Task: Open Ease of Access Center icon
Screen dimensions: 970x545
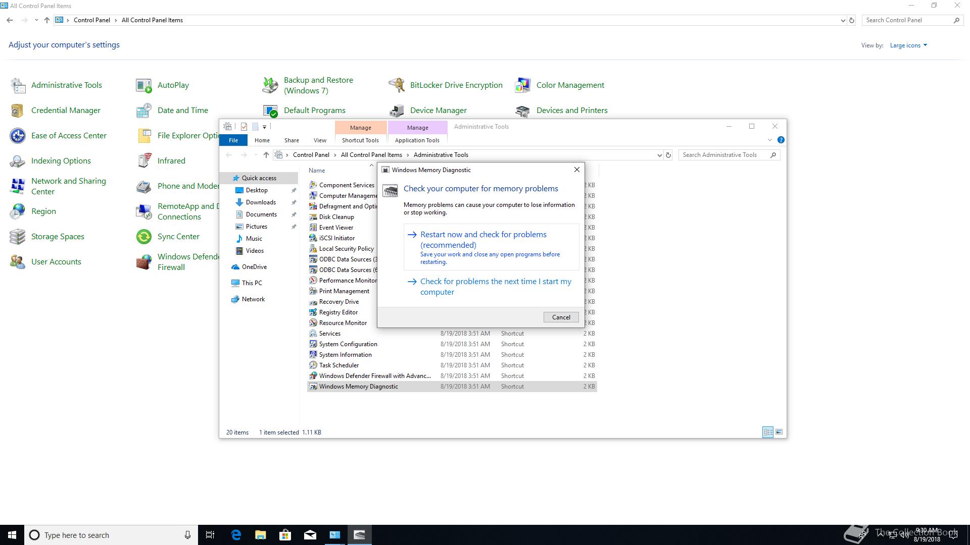Action: click(18, 136)
